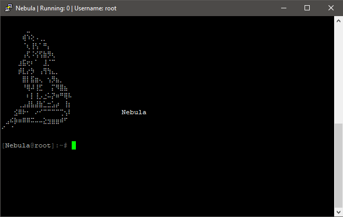This screenshot has width=343, height=217.
Task: Click the scrollbar up arrow
Action: point(338,21)
